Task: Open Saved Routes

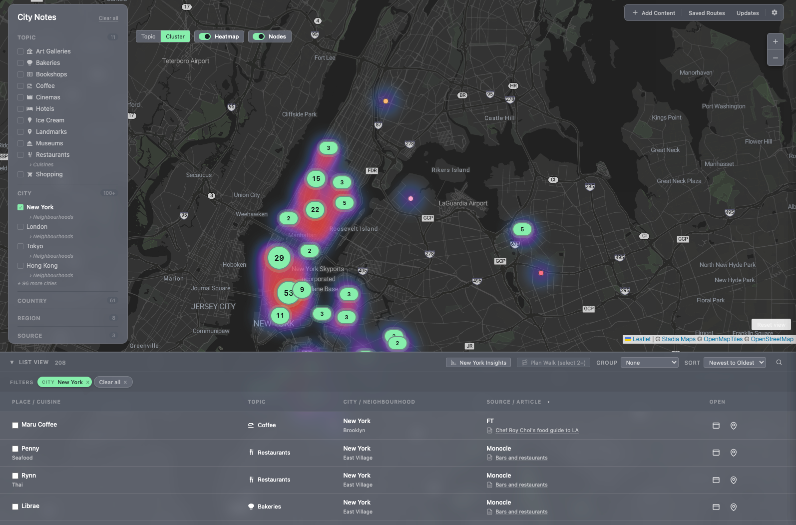Action: pyautogui.click(x=707, y=13)
